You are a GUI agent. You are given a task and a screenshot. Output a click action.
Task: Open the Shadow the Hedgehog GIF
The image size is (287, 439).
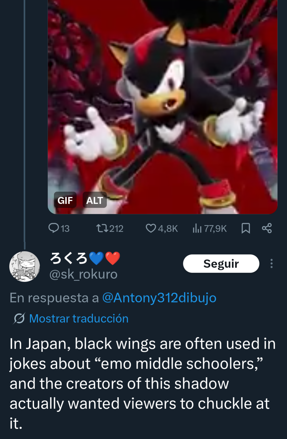(163, 106)
